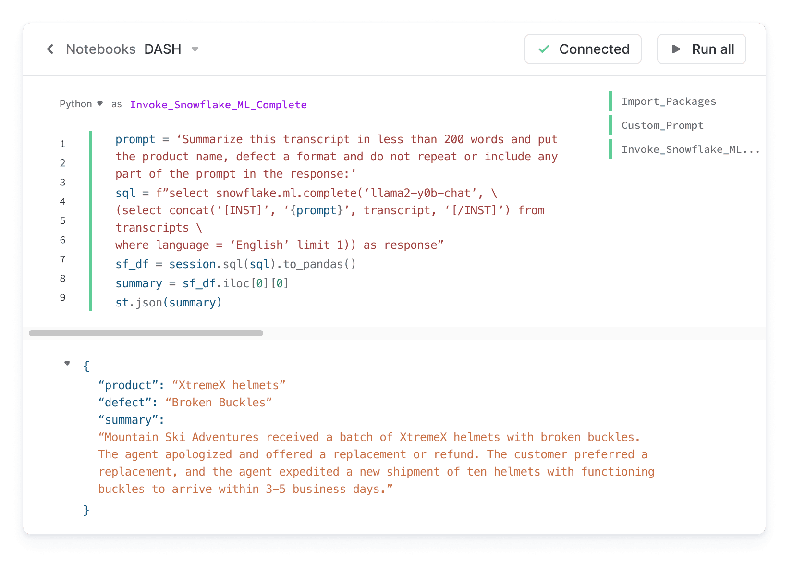
Task: Click the "XtremeX helmets" product value
Action: coord(229,385)
